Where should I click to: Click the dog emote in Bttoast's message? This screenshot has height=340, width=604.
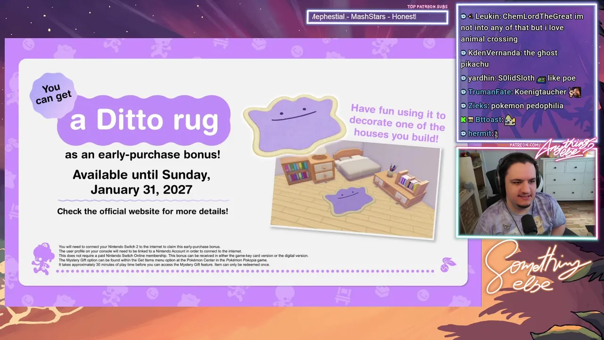pyautogui.click(x=510, y=120)
